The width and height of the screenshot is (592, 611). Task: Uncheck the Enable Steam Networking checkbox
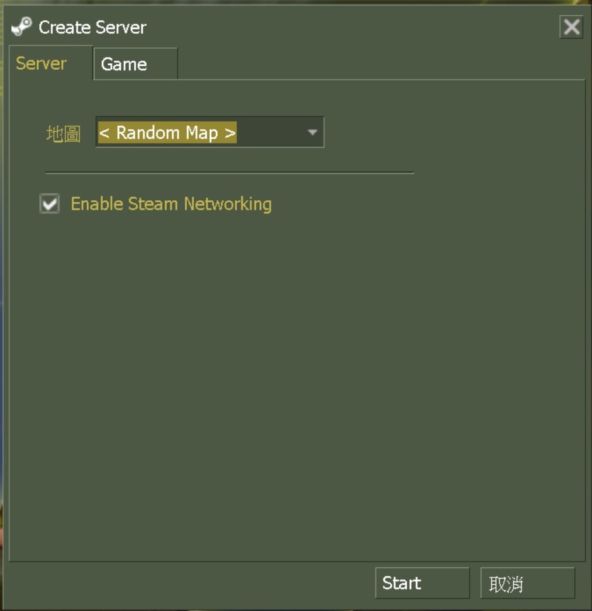(x=50, y=203)
